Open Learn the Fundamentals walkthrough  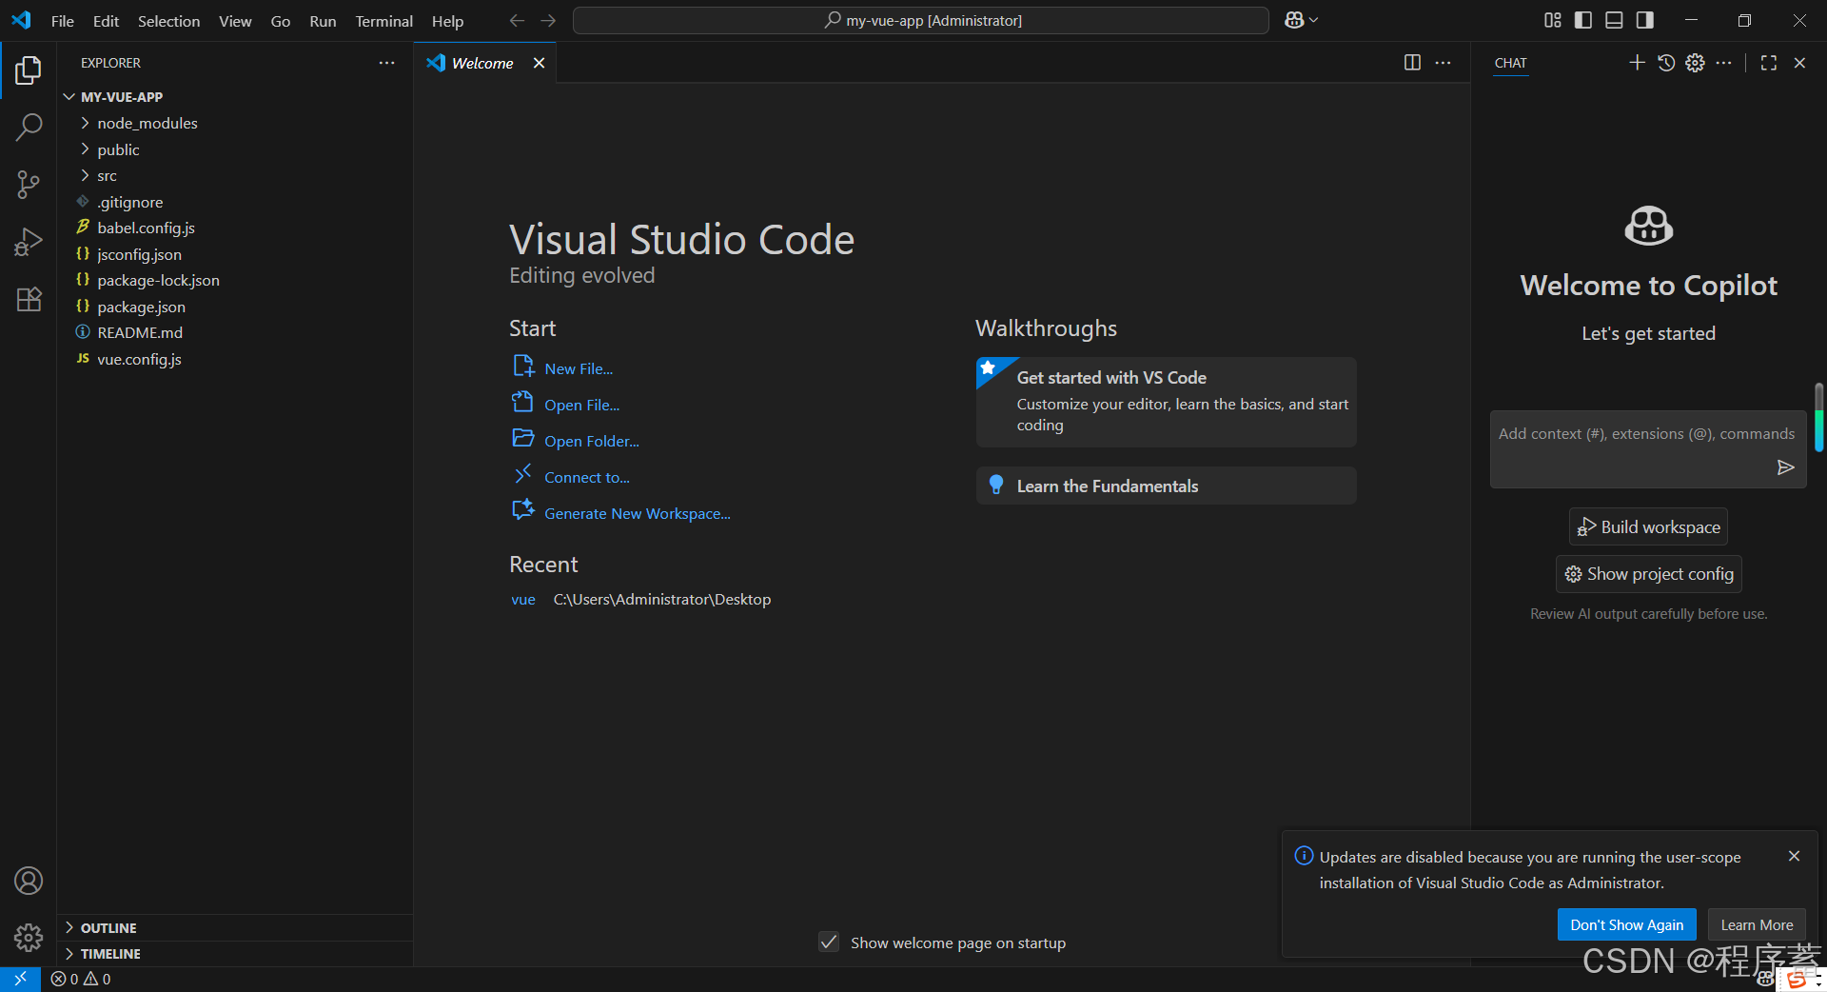1166,486
